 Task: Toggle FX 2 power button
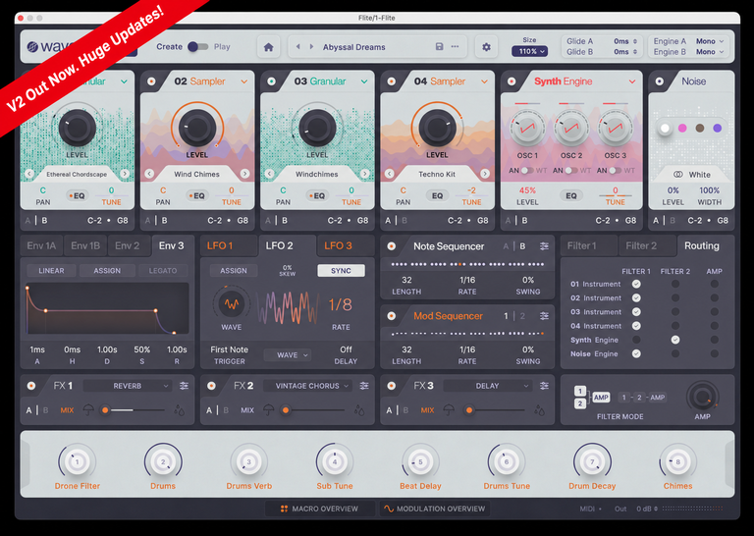211,386
